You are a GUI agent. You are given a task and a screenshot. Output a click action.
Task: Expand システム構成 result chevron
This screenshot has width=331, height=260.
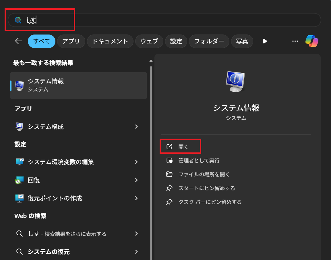point(136,127)
